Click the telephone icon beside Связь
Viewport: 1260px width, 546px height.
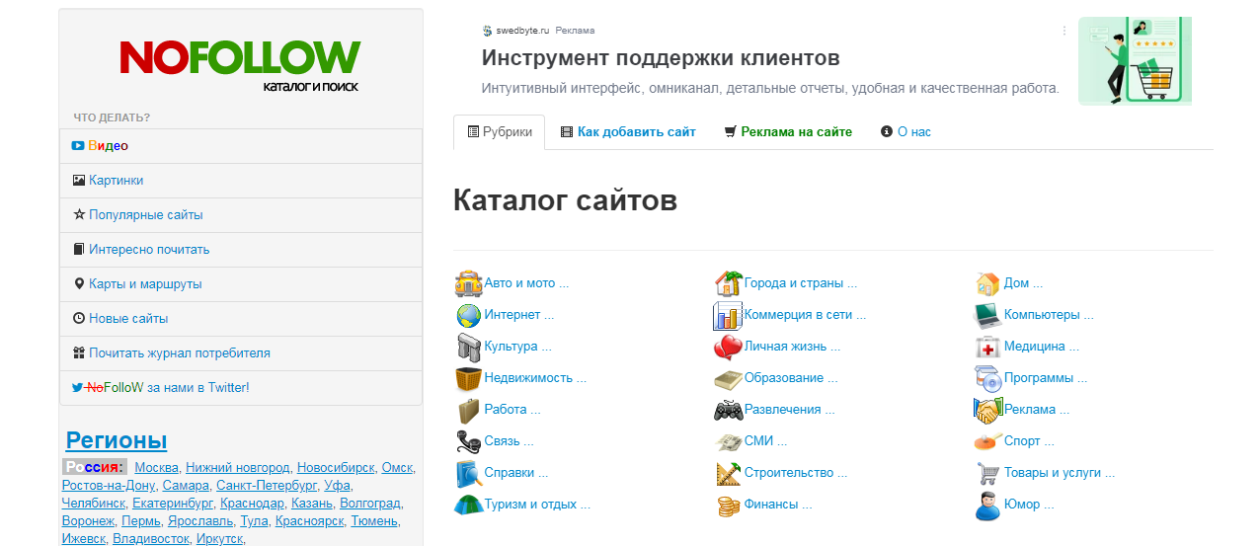(468, 441)
